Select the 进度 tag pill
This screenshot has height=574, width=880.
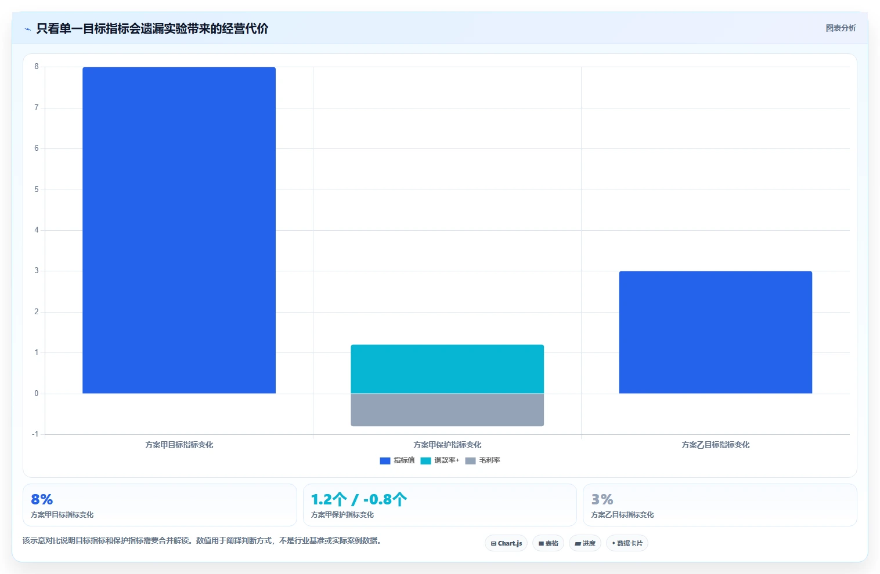point(585,543)
